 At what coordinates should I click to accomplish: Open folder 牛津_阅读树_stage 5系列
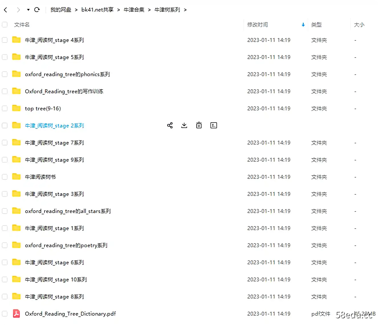point(54,57)
